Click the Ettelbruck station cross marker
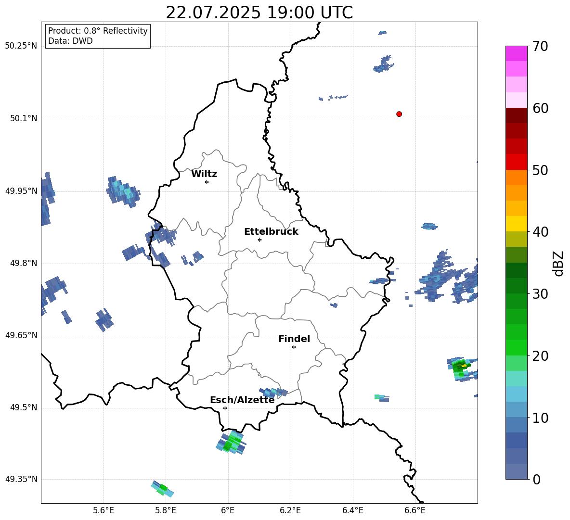The width and height of the screenshot is (570, 520). point(259,240)
